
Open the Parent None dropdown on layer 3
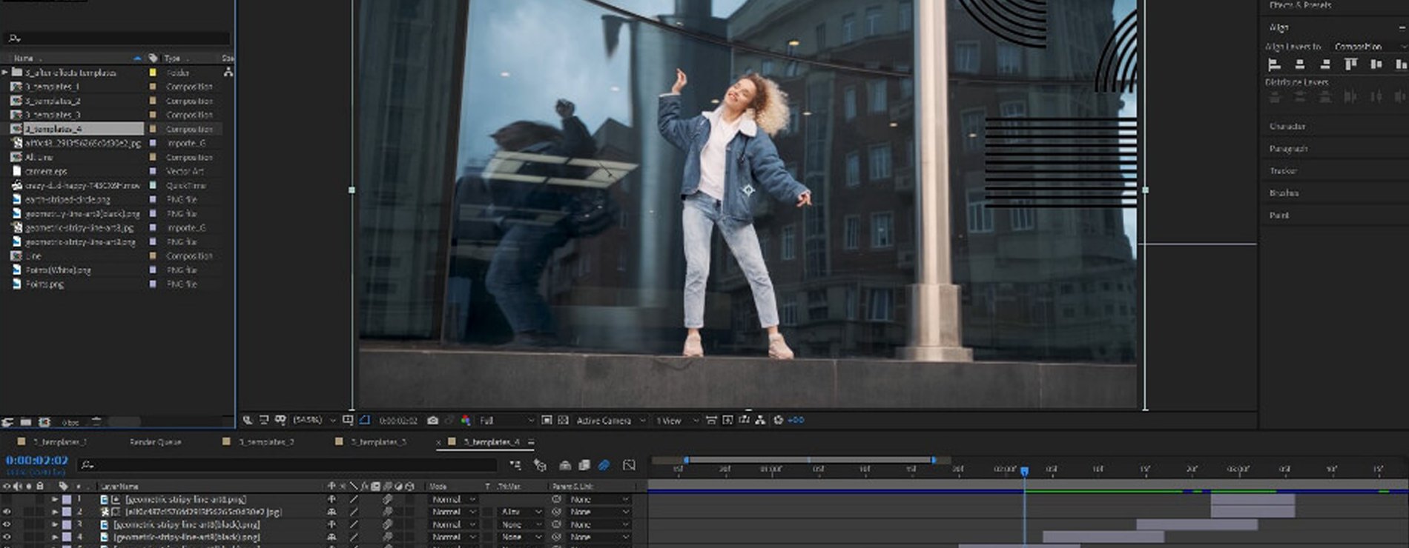tap(599, 524)
